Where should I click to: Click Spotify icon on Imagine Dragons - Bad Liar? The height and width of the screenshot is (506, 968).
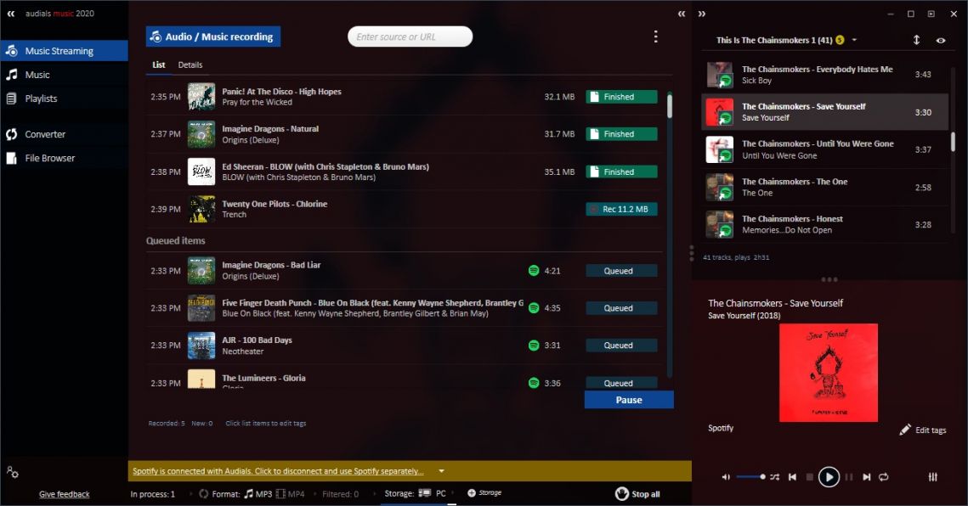click(534, 270)
